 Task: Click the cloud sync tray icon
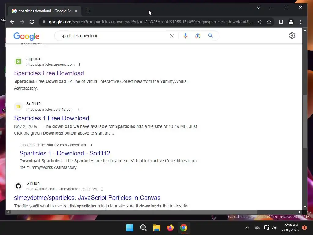click(x=257, y=228)
